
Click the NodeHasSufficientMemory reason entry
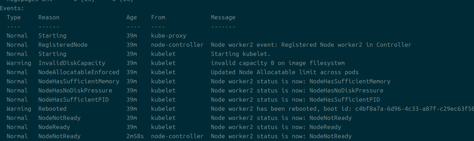[79, 81]
